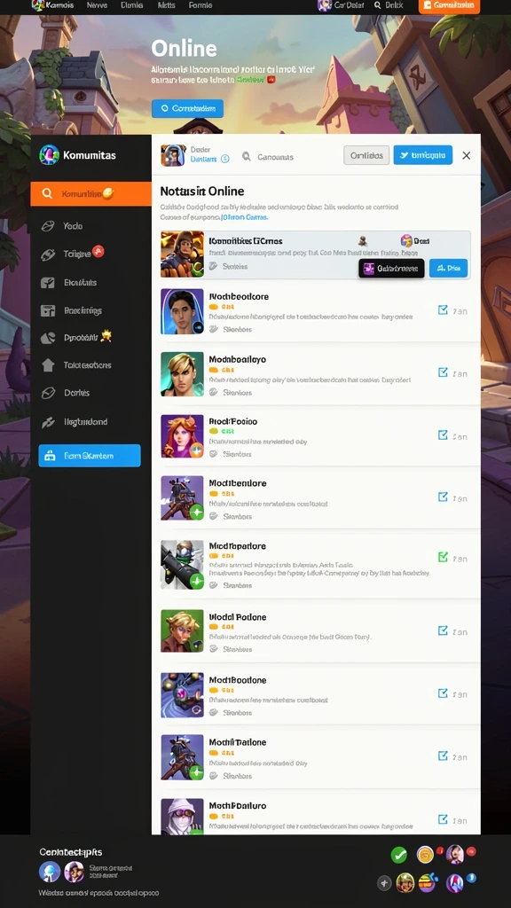This screenshot has width=511, height=908.
Task: Click the blue Twitter bird button
Action: (x=423, y=155)
